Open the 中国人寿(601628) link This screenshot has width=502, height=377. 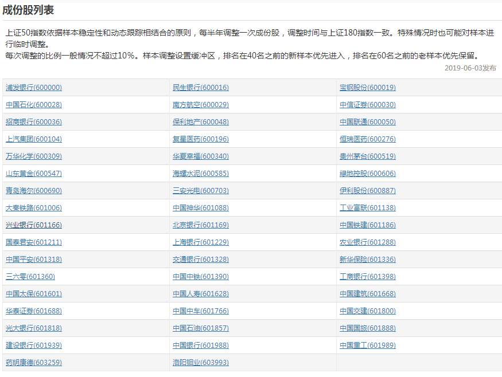coord(201,294)
